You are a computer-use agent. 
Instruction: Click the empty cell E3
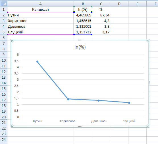click(x=137, y=21)
